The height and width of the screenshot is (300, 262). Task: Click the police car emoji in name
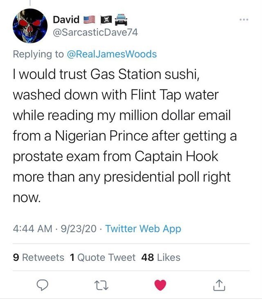(119, 19)
